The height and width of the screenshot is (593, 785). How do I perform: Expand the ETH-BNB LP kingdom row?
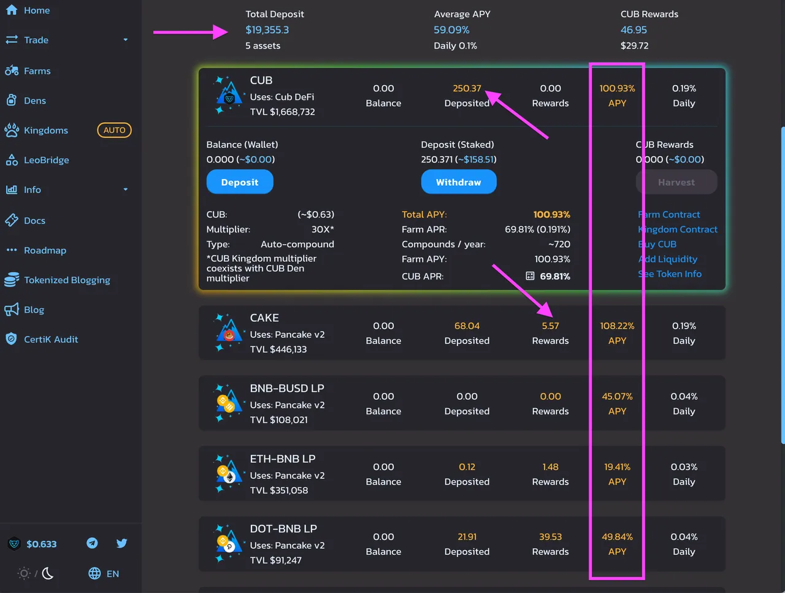coord(462,474)
